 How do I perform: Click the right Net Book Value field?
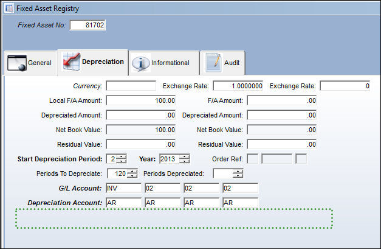281,130
